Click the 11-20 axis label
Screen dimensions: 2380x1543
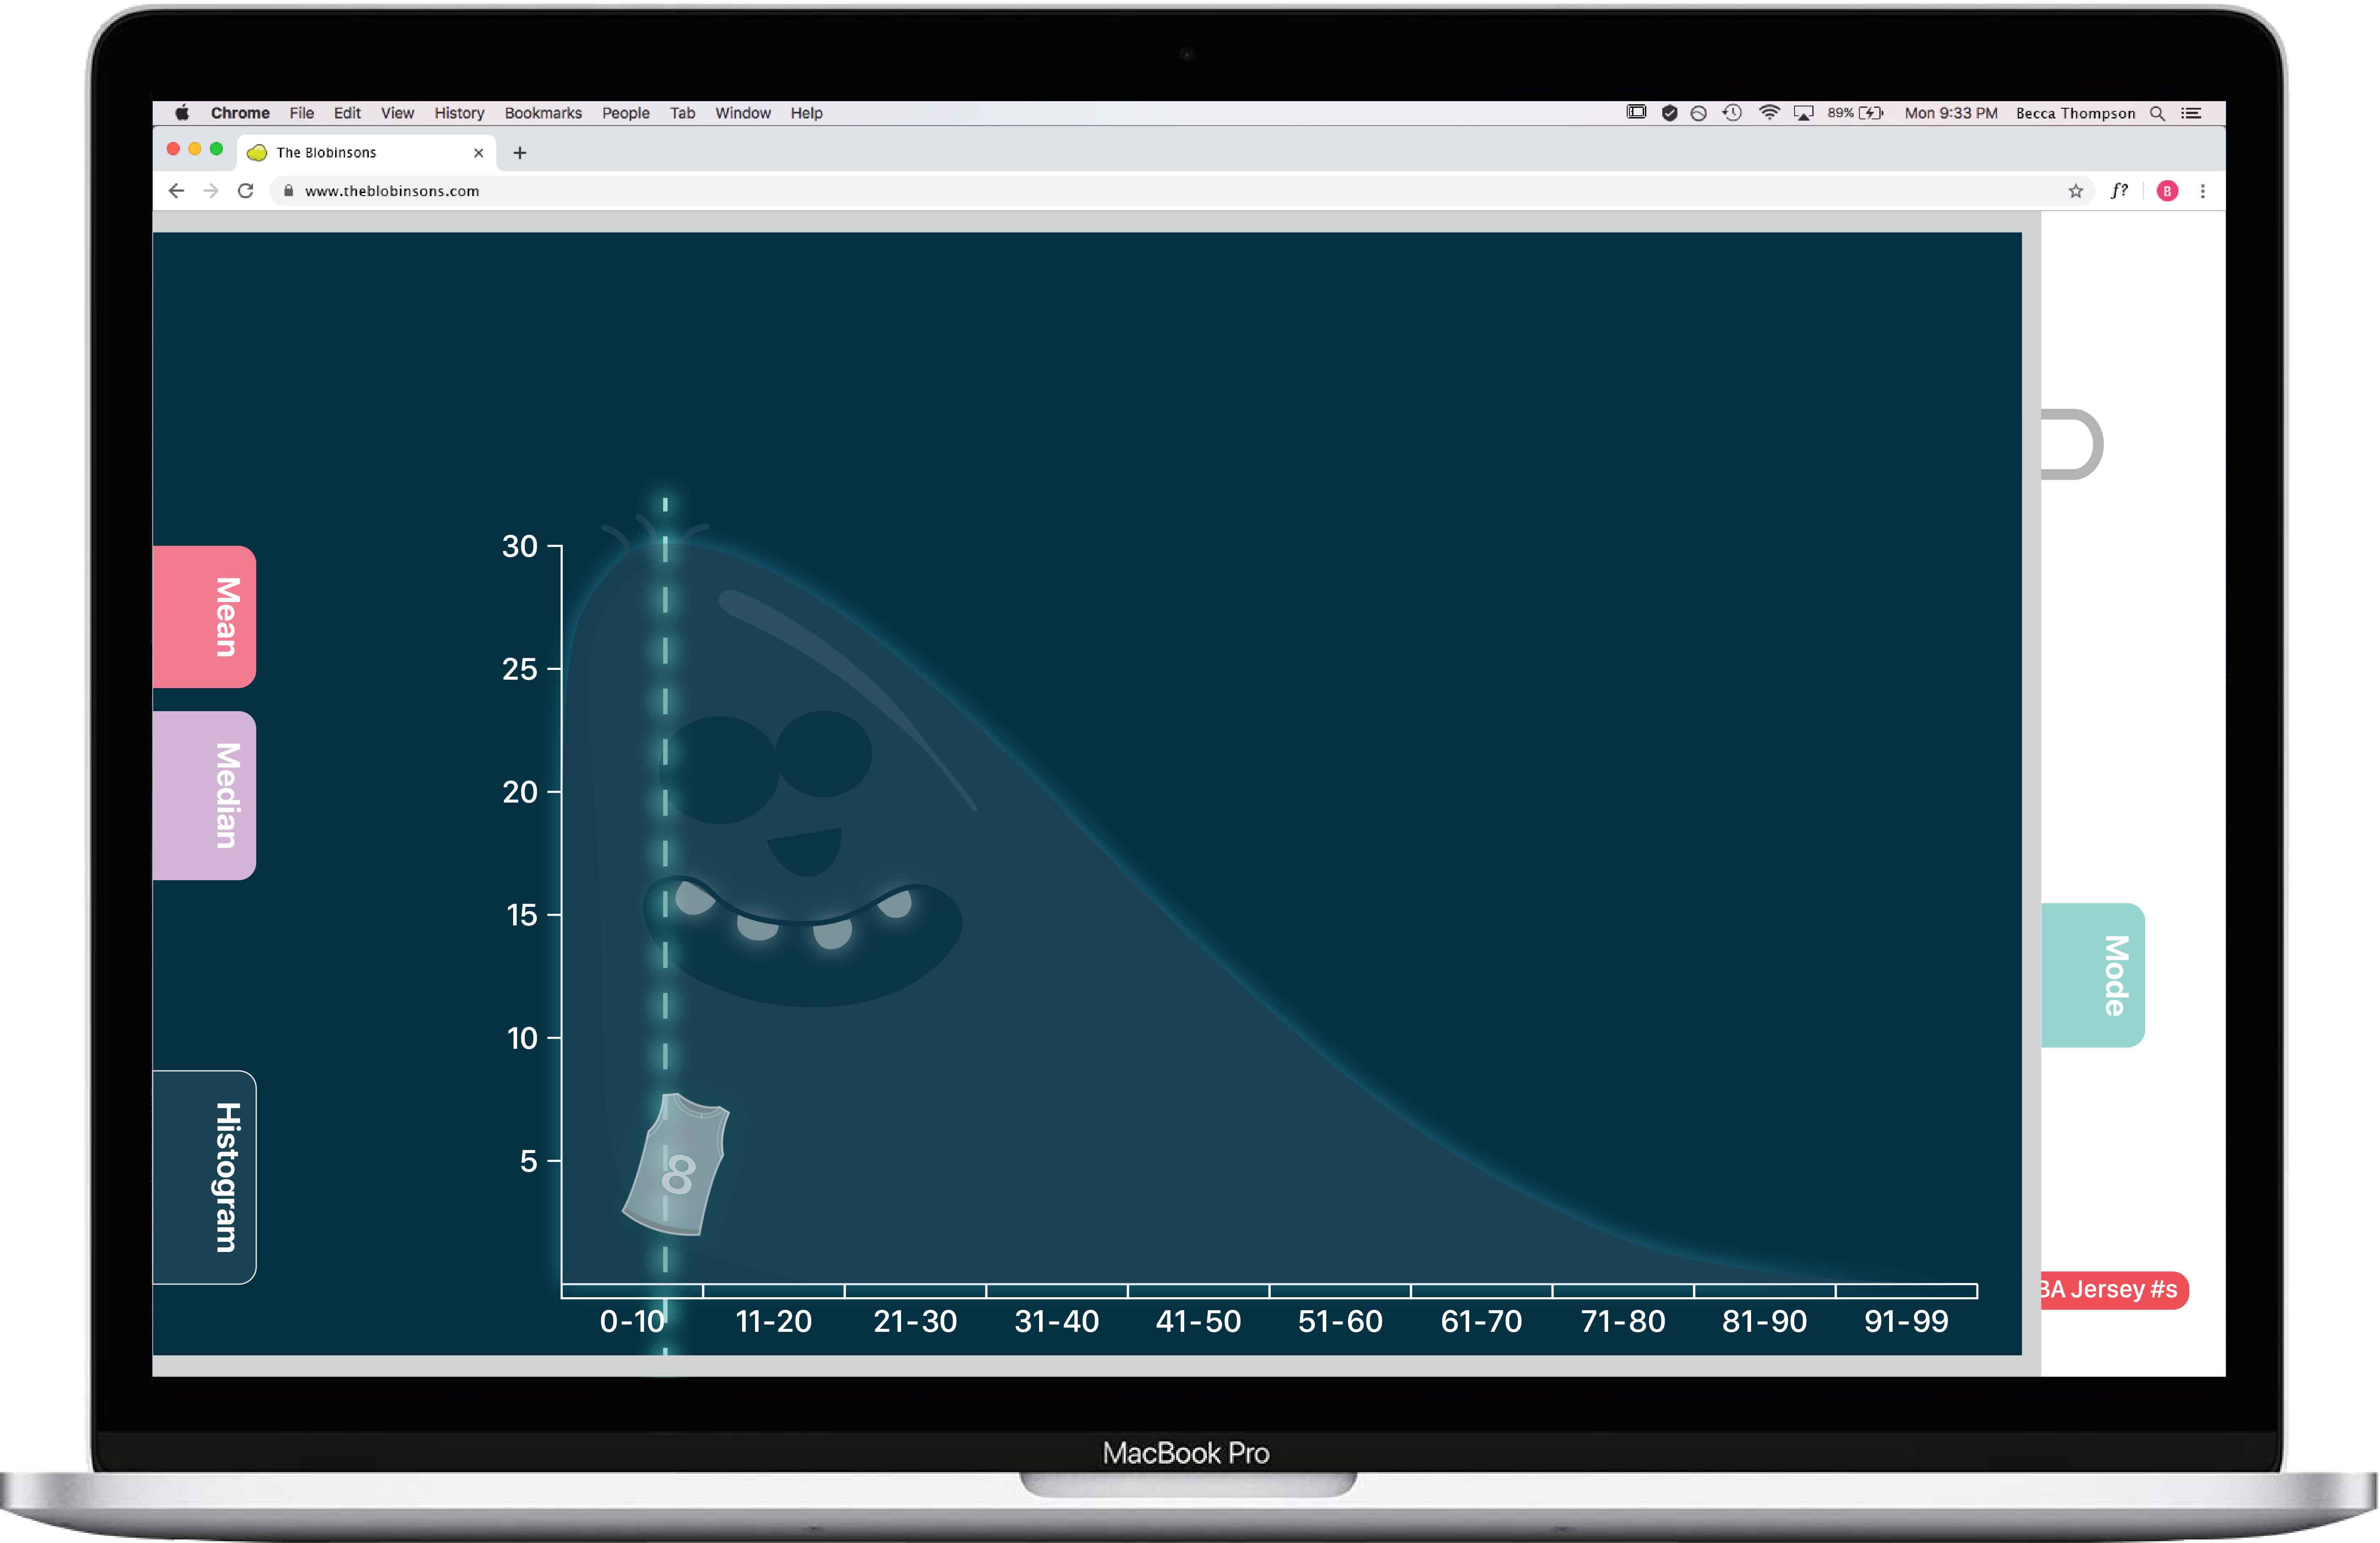773,1321
